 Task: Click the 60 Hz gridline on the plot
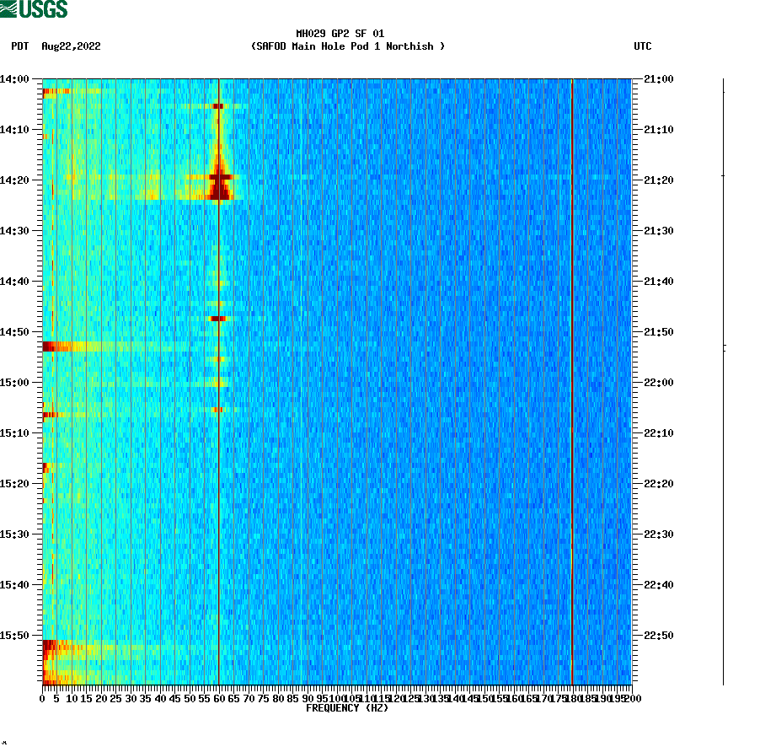(218, 379)
